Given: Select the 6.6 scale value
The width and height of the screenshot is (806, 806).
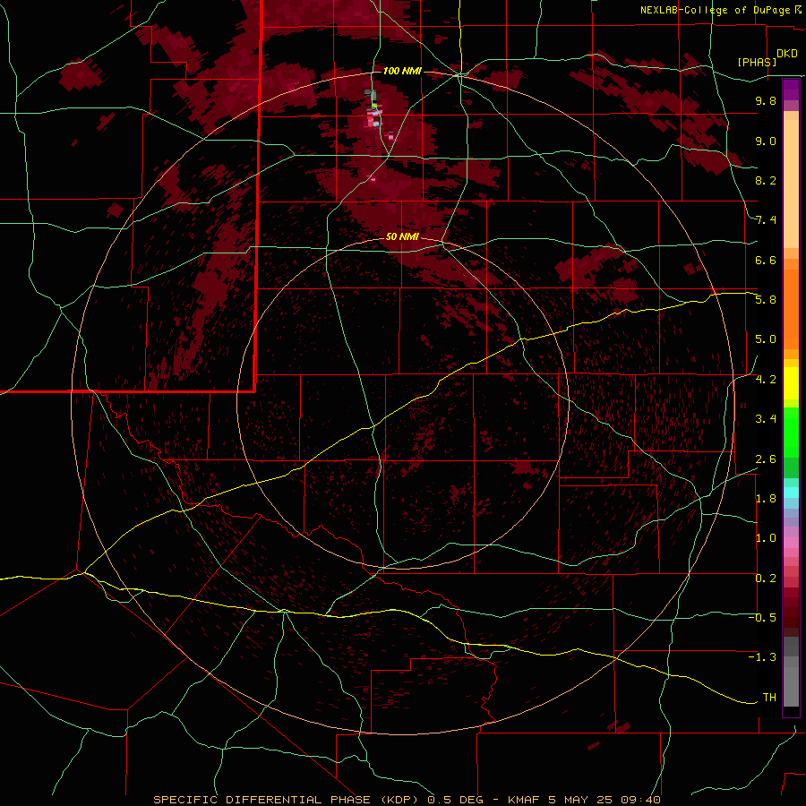Looking at the screenshot, I should point(766,260).
